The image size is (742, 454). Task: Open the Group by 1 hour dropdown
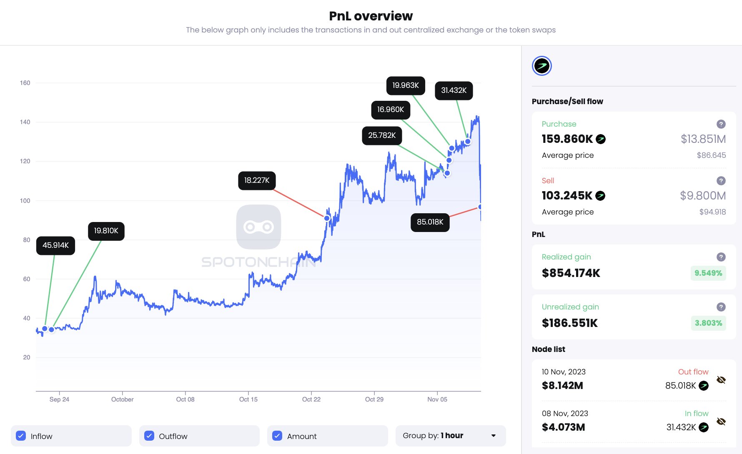(450, 436)
